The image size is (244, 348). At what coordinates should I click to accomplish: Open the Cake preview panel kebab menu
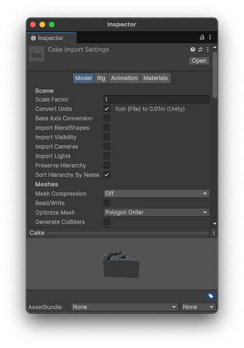point(214,233)
